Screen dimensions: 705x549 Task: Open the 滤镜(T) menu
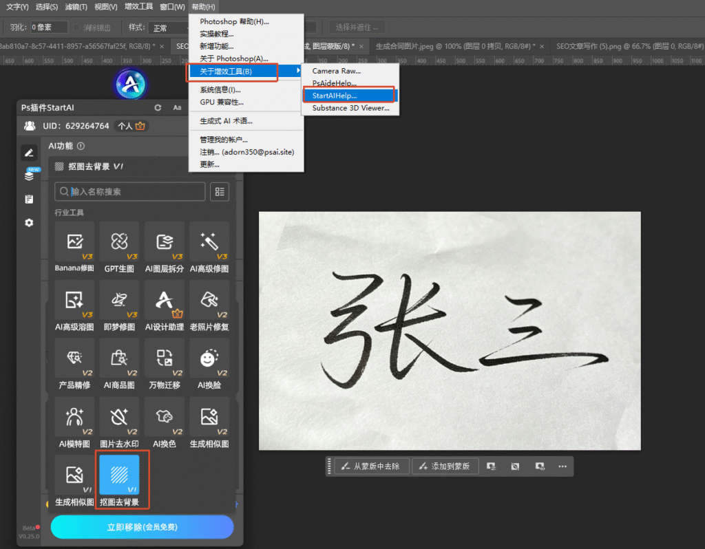(76, 7)
